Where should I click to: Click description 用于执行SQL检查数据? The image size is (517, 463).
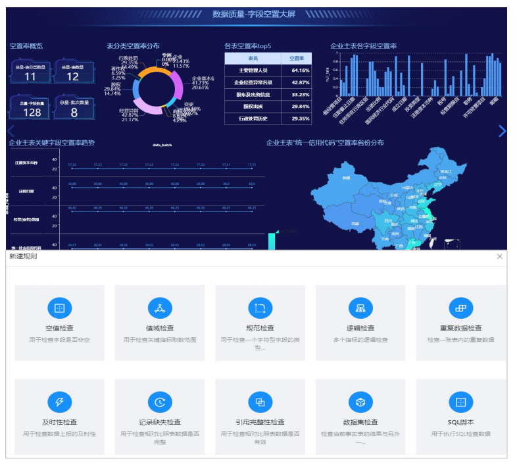pos(461,434)
